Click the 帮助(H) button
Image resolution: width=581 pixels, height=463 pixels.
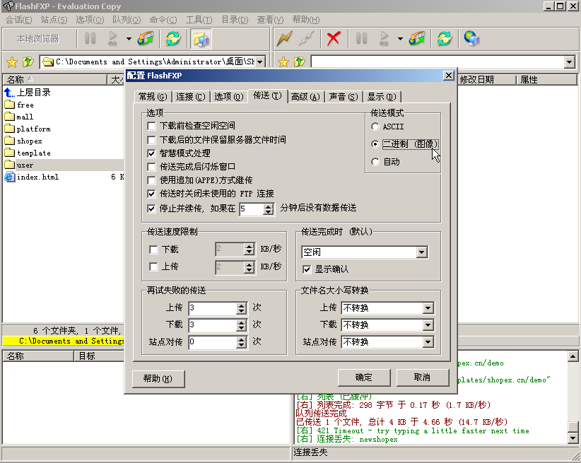[158, 378]
